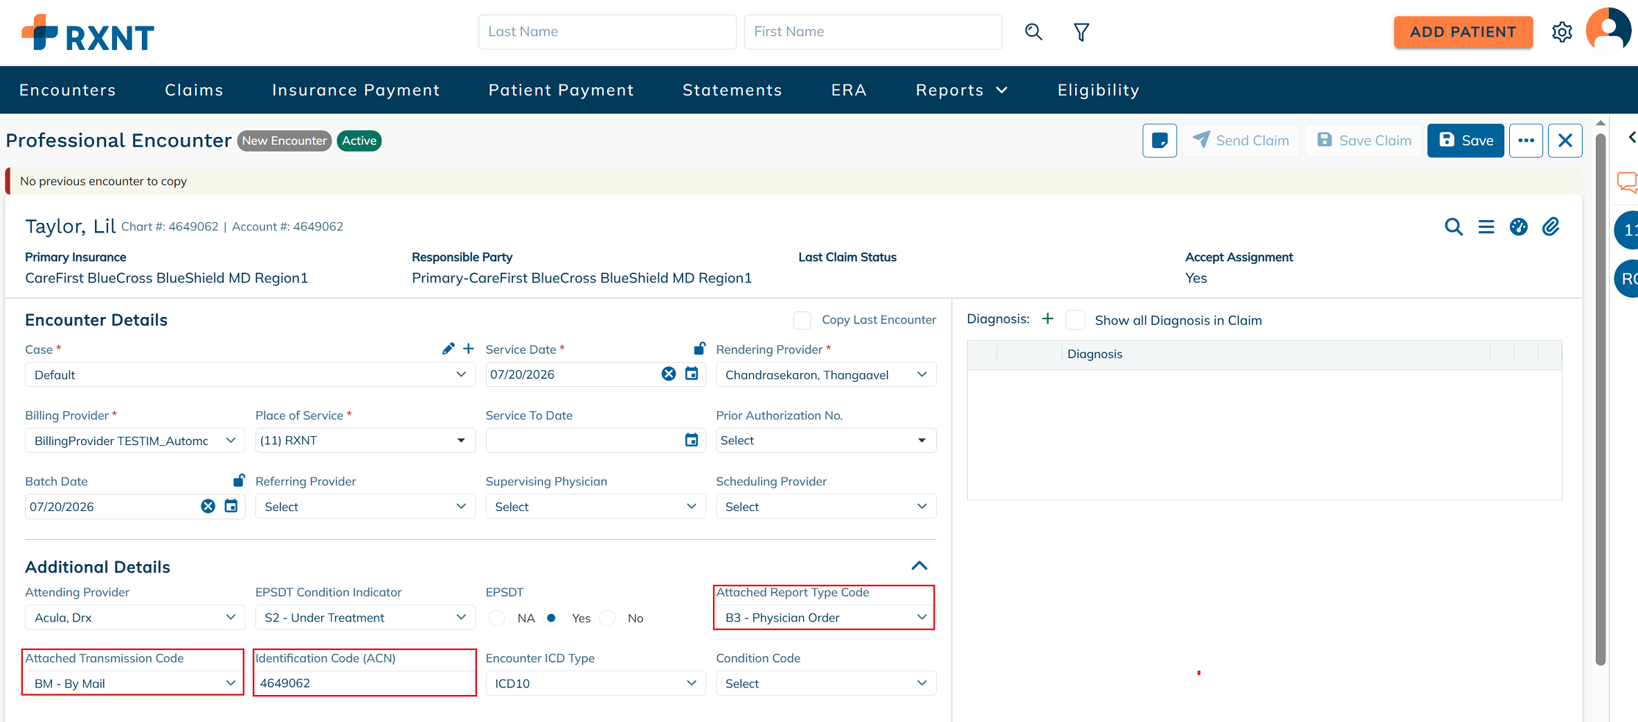Add a diagnosis with plus icon

pyautogui.click(x=1047, y=318)
